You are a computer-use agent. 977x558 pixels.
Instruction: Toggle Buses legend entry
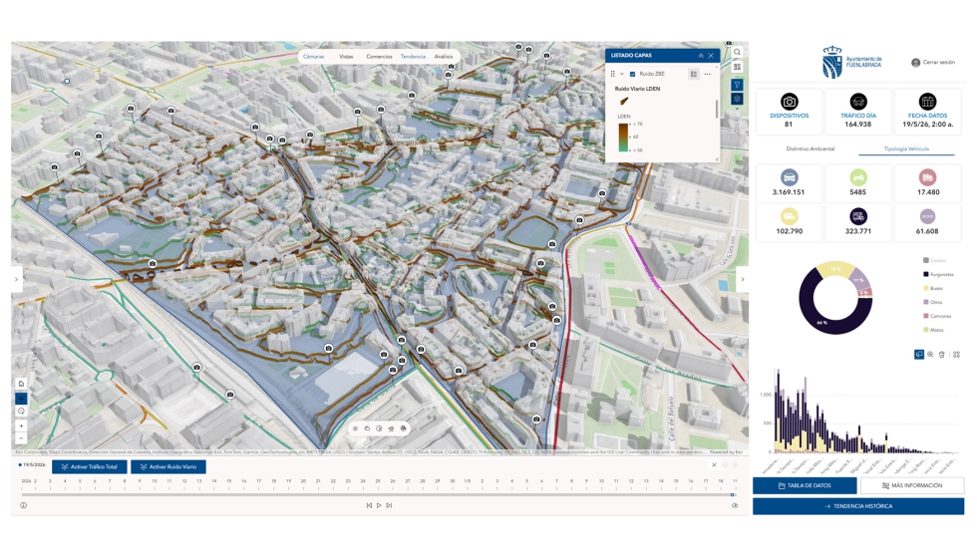pos(933,288)
